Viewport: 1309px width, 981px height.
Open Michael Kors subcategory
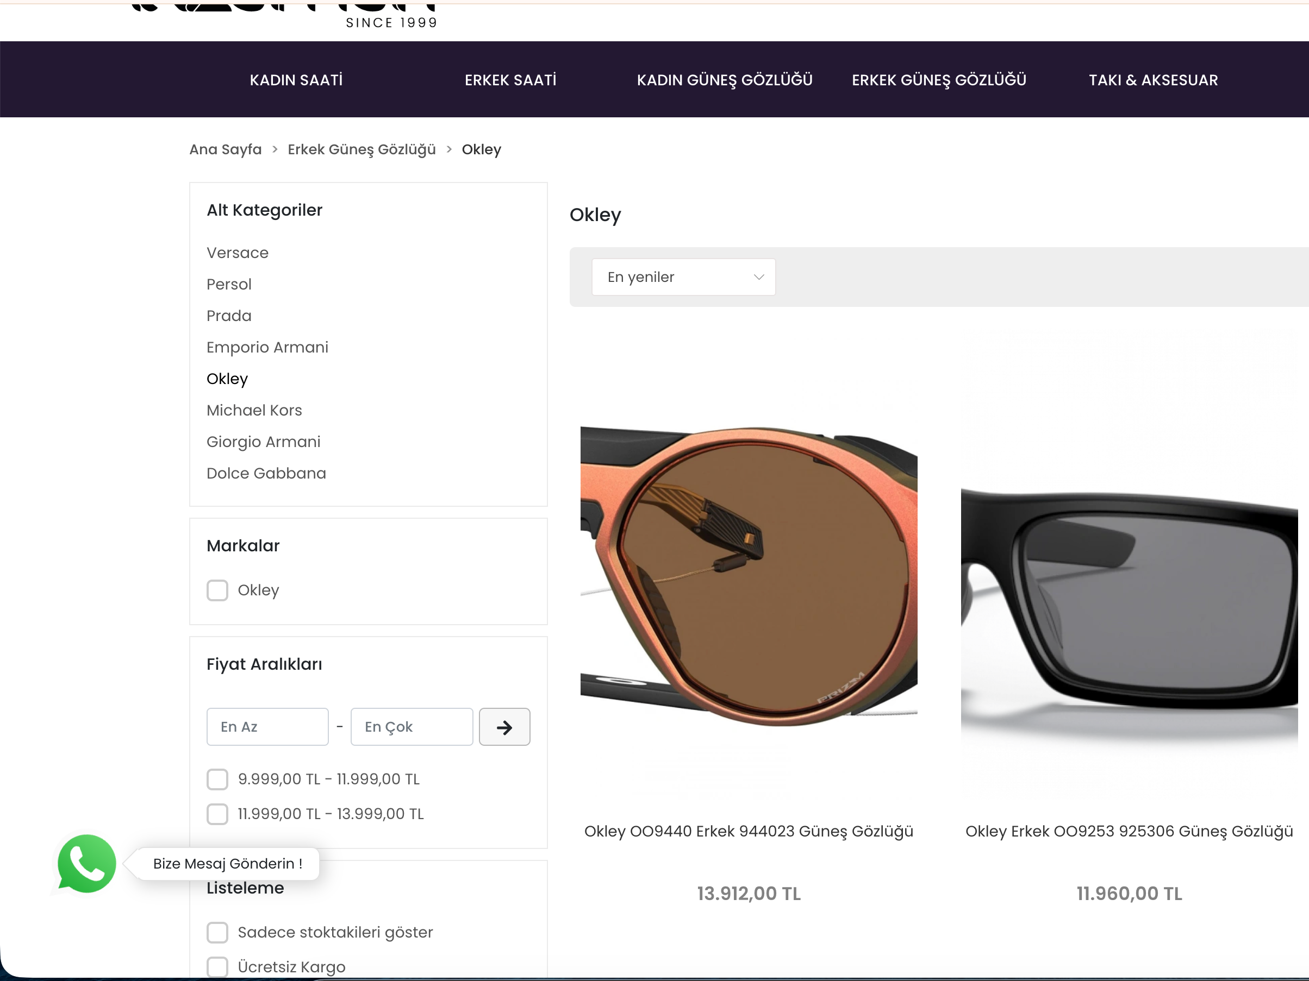pos(254,410)
